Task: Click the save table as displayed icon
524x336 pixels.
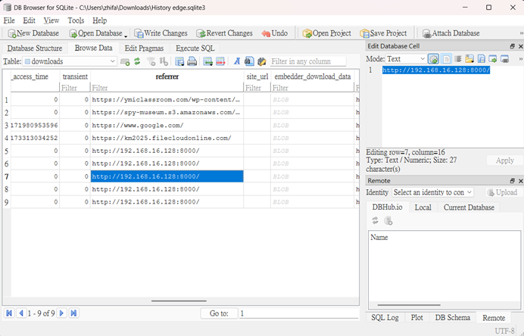Action: (x=179, y=61)
